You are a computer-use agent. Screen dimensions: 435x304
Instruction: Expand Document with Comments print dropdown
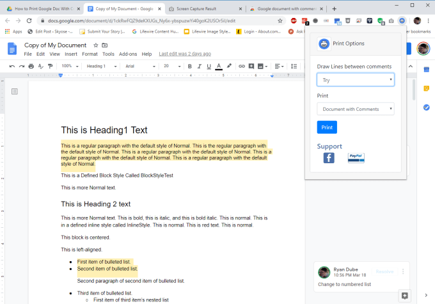click(x=355, y=109)
